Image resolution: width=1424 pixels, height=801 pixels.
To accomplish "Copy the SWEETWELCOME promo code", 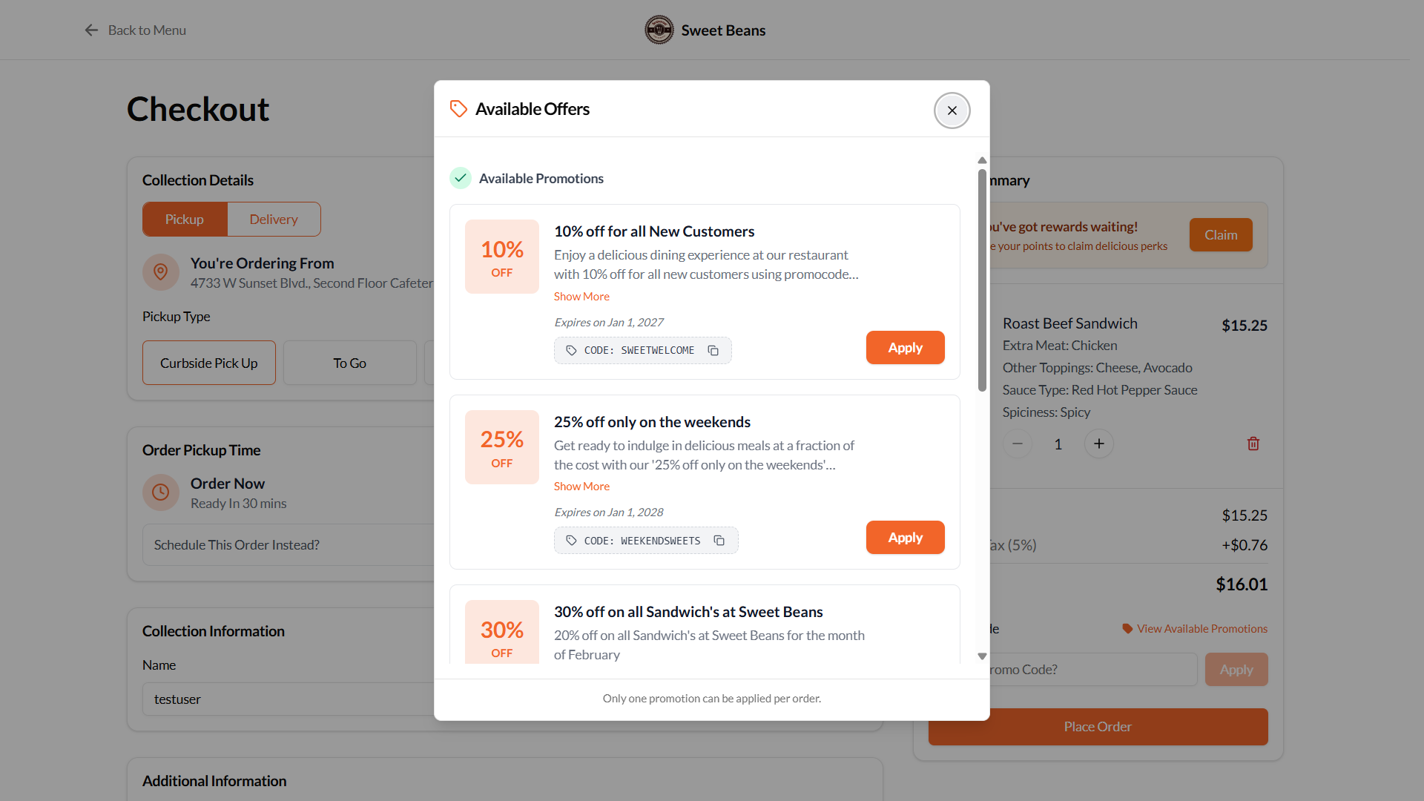I will click(x=713, y=351).
